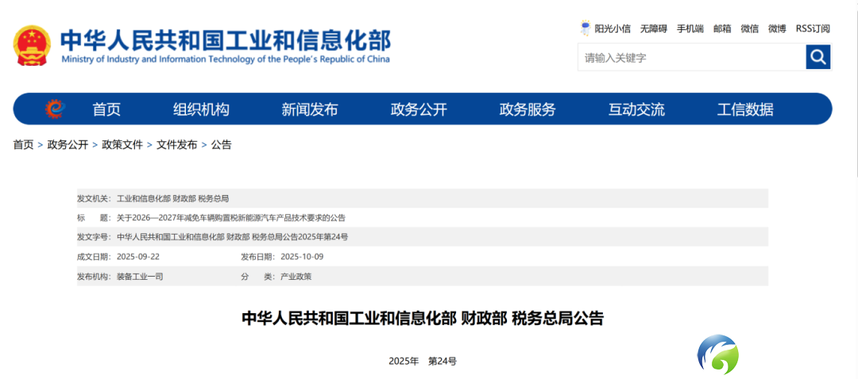Click the red gear icon in navigation bar
858x379 pixels.
(54, 109)
